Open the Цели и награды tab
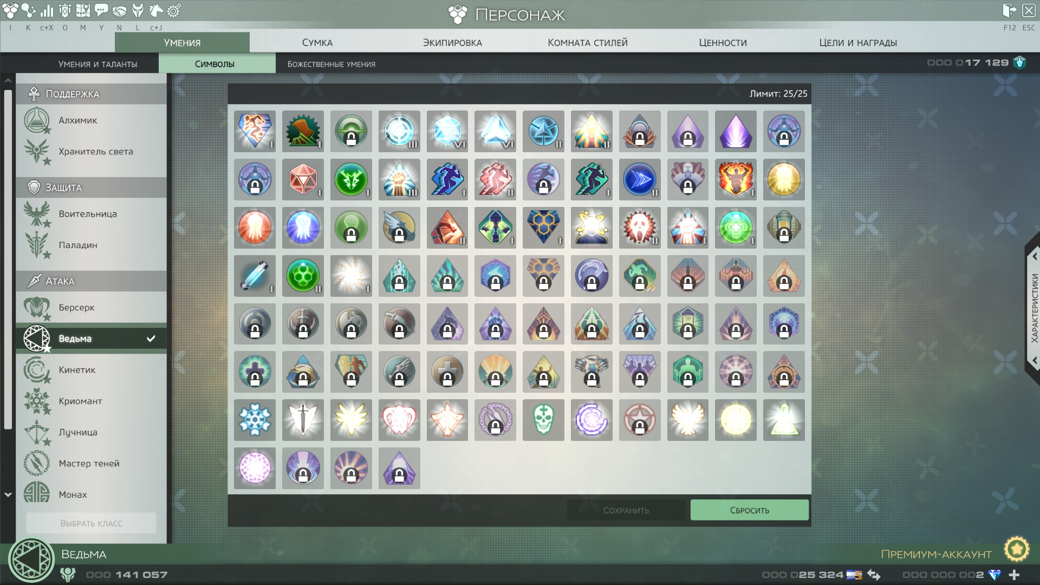The height and width of the screenshot is (585, 1040). 858,42
